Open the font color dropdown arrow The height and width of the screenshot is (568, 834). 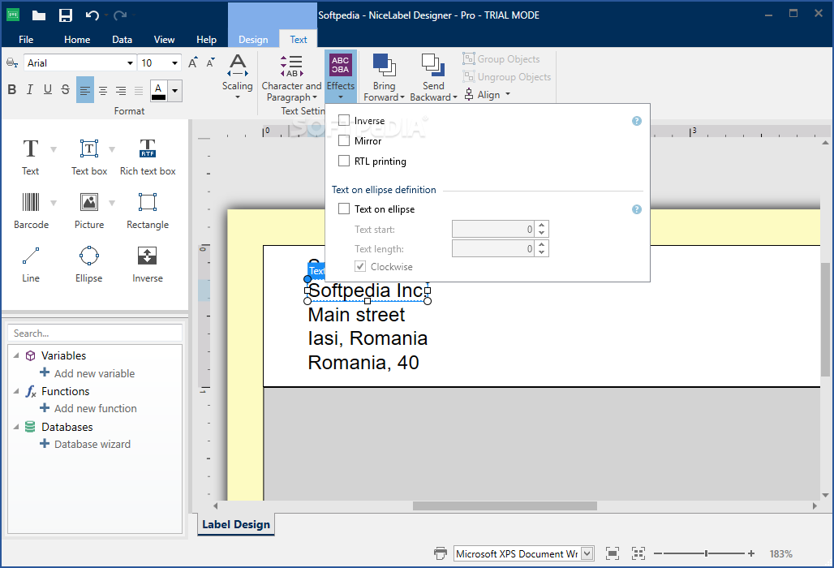175,90
